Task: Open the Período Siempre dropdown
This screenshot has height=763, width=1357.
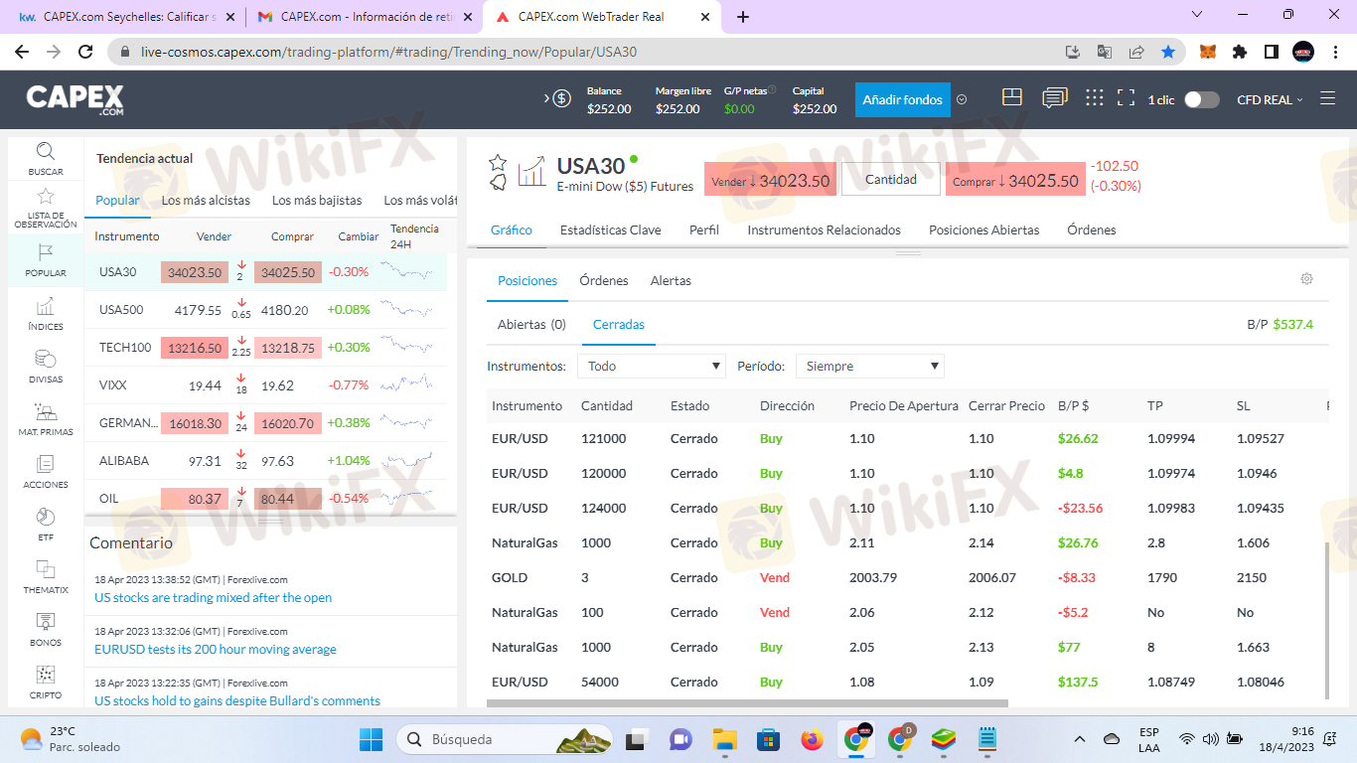Action: 869,367
